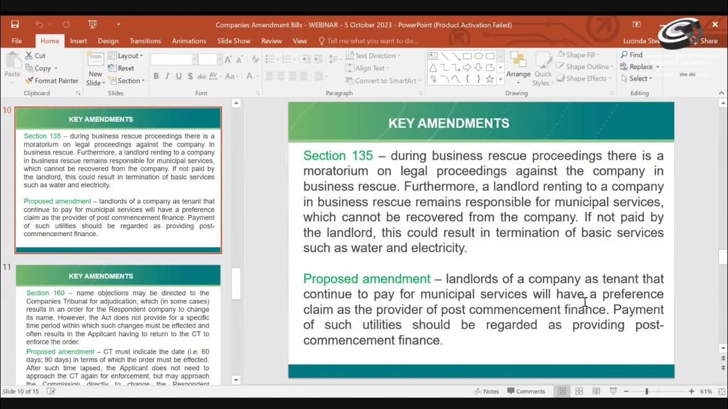
Task: Open the Quick Styles gallery
Action: point(543,68)
